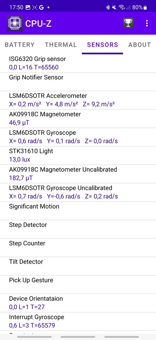Tap the battery icon in status bar
156x340 pixels.
tap(145, 7)
